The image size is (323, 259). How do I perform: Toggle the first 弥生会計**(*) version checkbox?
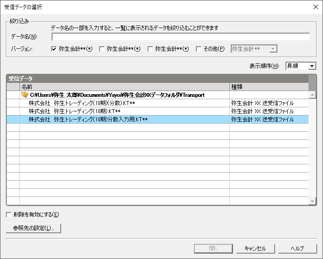coord(54,49)
